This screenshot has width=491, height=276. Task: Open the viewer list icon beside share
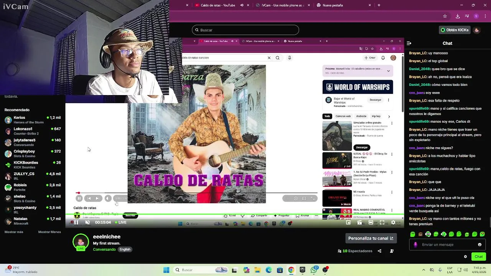tap(392, 251)
